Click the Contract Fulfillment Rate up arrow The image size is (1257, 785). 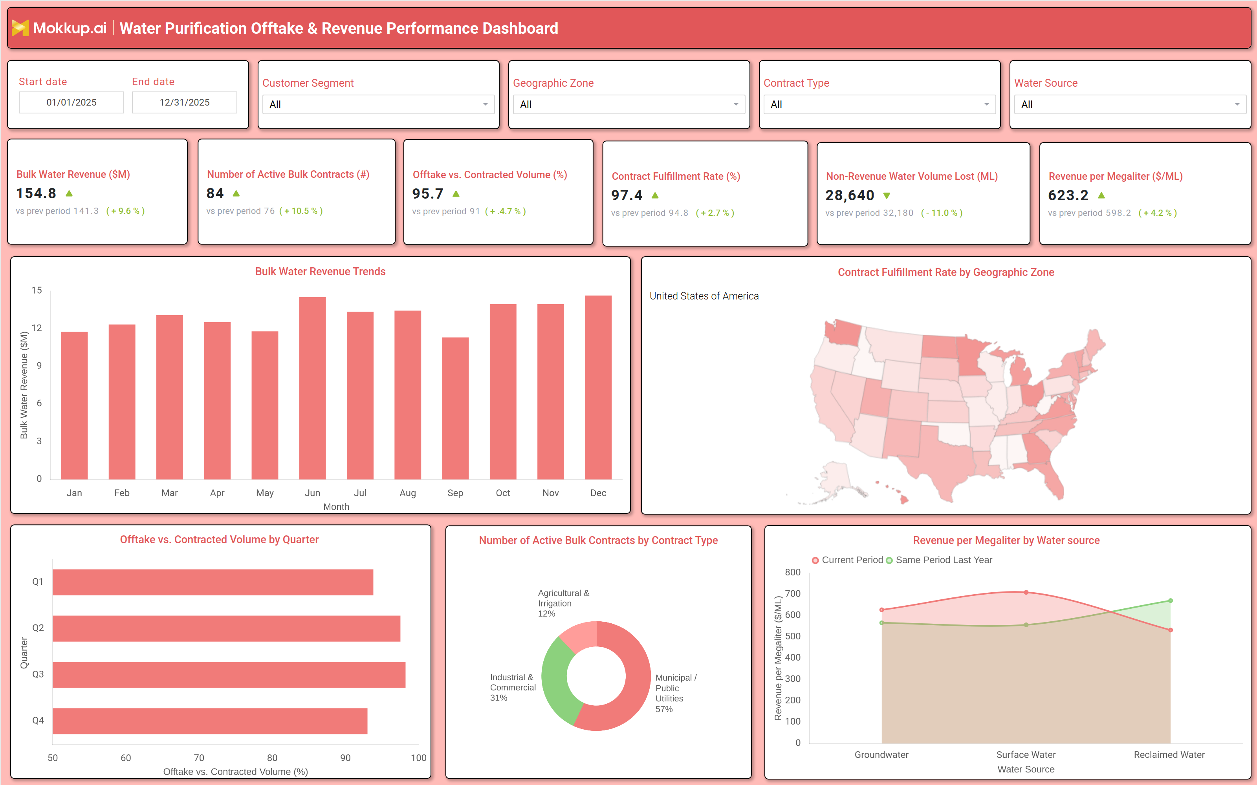[x=655, y=196]
